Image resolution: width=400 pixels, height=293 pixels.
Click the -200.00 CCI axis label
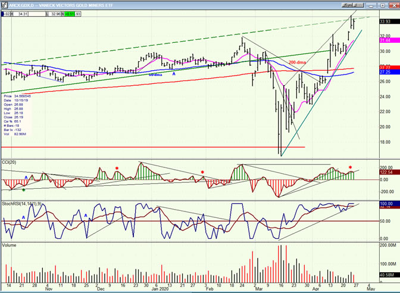point(387,191)
